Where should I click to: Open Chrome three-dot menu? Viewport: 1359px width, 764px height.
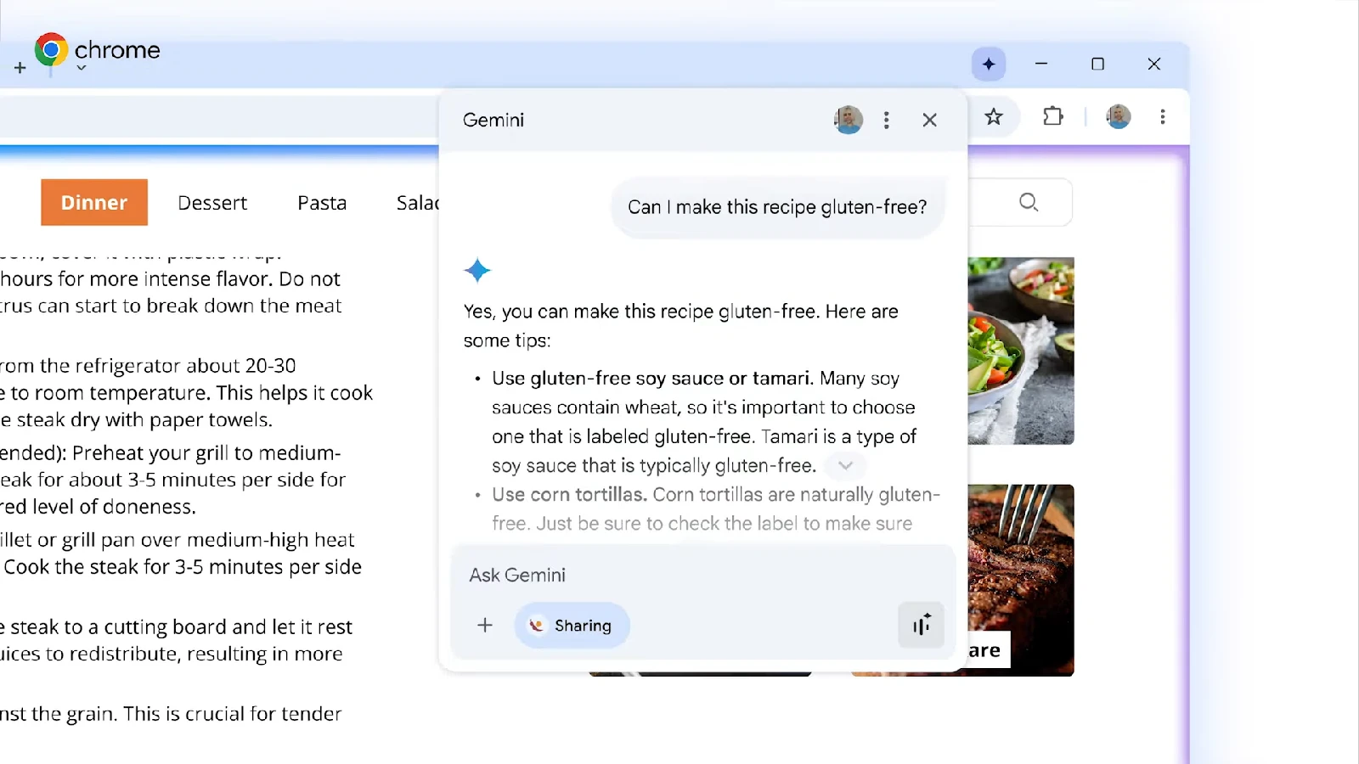1163,117
